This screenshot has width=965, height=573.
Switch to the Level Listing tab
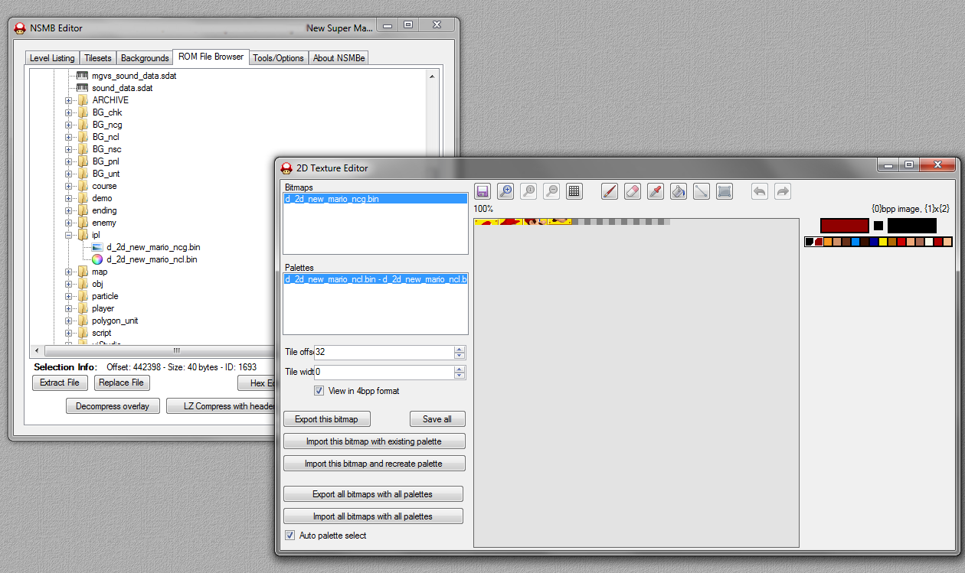pyautogui.click(x=52, y=58)
